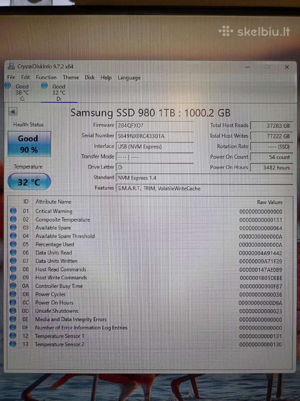Screen dimensions: 300x401
Task: Click the status dot for Media and Data Integrity Errors
Action: point(13,319)
